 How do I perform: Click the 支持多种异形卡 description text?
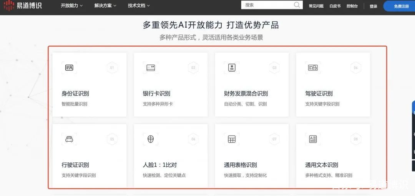click(x=158, y=104)
